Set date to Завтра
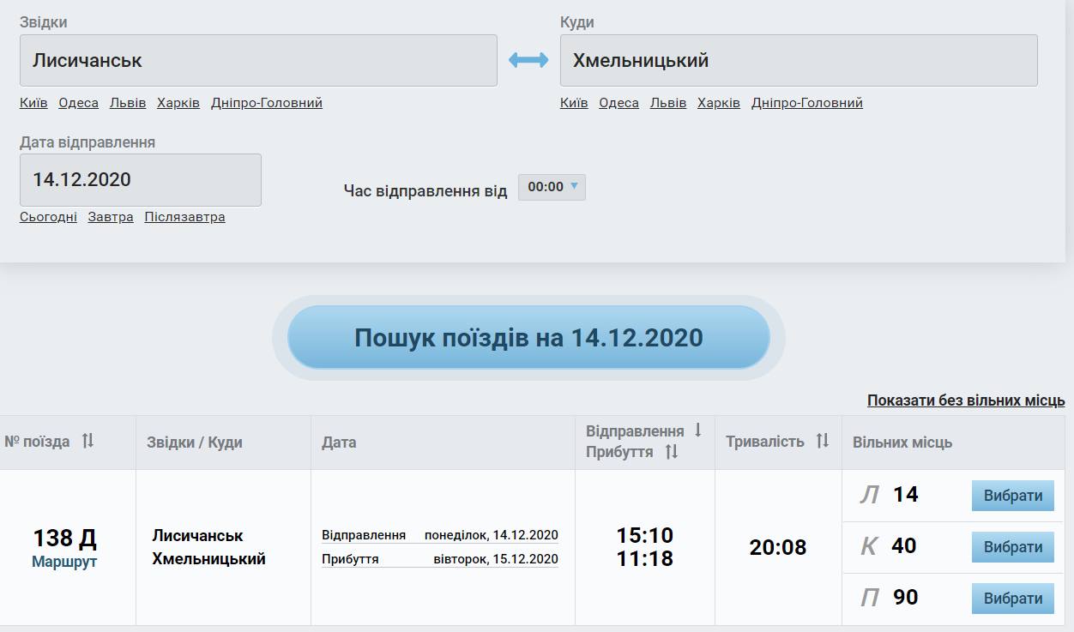The height and width of the screenshot is (632, 1074). 111,217
